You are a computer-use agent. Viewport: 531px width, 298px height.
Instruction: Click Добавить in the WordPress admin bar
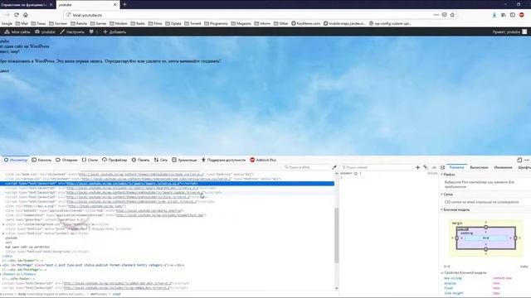[x=114, y=31]
